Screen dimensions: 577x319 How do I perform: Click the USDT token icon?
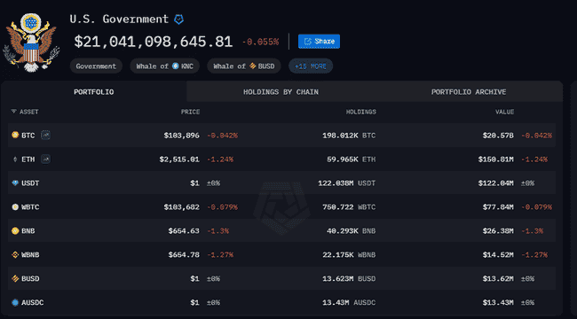pos(15,183)
